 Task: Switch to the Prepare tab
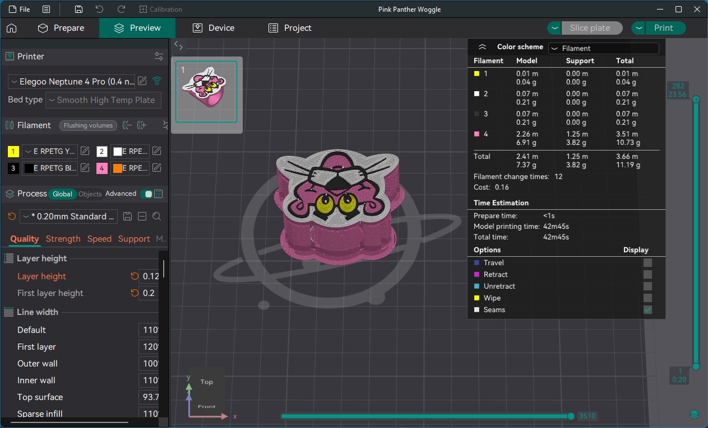coord(61,28)
